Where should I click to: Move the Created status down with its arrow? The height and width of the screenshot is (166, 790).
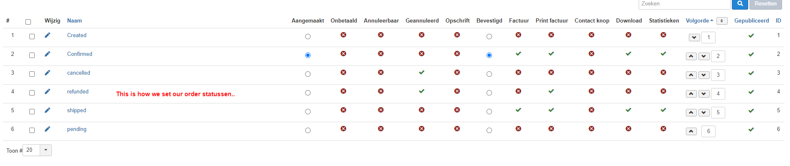click(694, 38)
